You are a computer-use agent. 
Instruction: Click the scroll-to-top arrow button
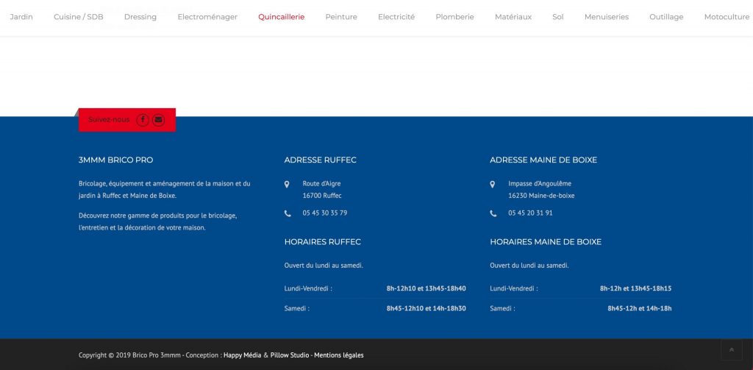[x=731, y=349]
